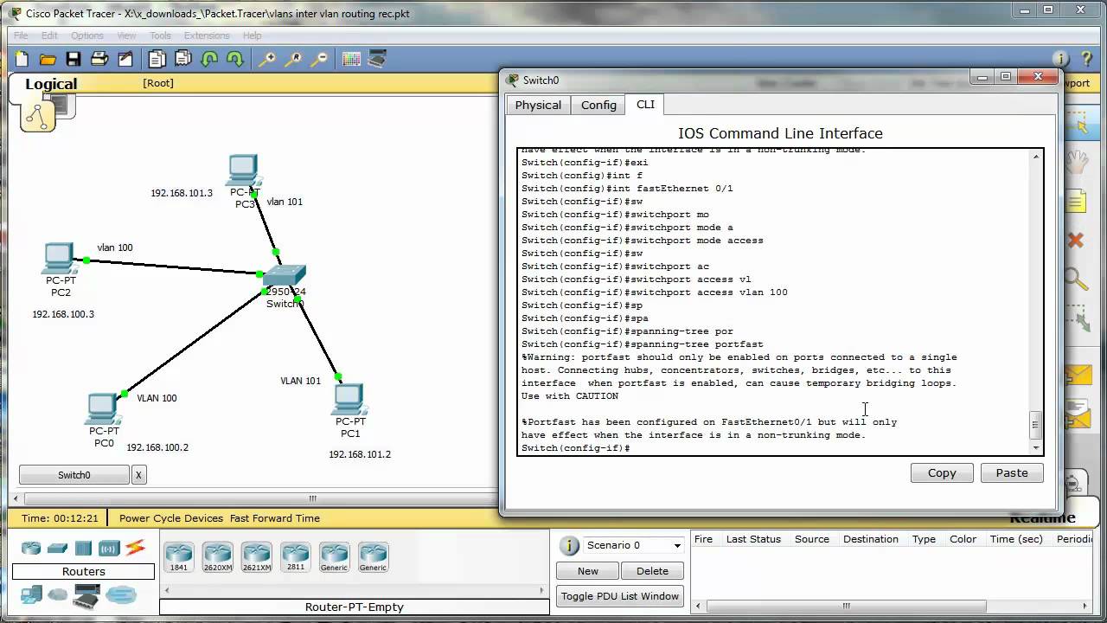Click the CLI vertical scrollbar thumb
The height and width of the screenshot is (623, 1107).
[1035, 425]
